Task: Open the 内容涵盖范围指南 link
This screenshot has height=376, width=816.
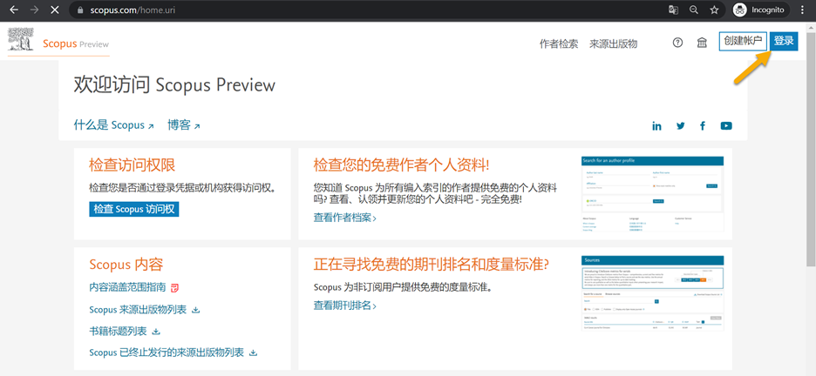Action: point(127,287)
